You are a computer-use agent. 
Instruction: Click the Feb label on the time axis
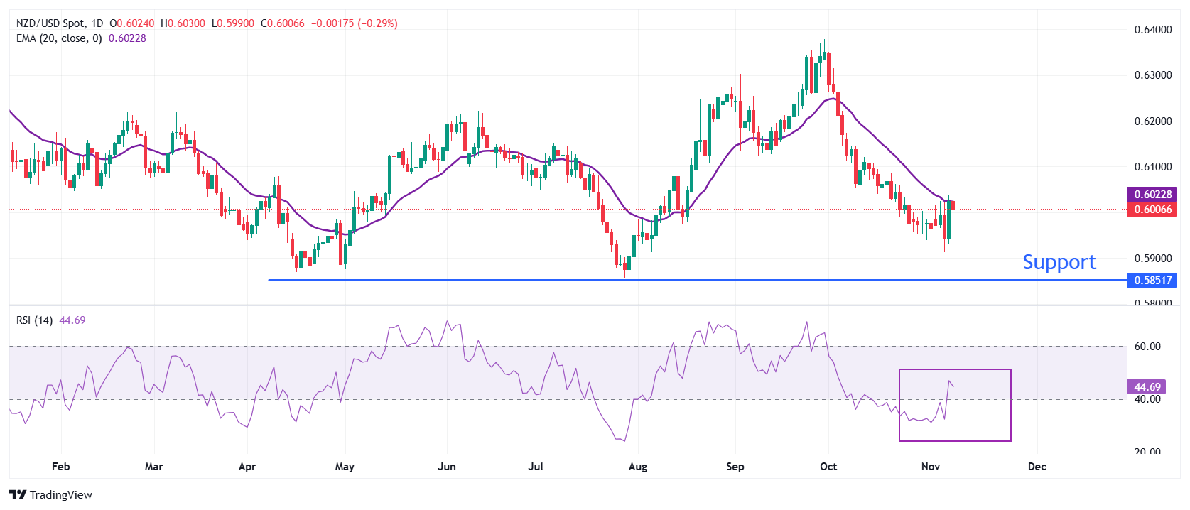[x=61, y=467]
